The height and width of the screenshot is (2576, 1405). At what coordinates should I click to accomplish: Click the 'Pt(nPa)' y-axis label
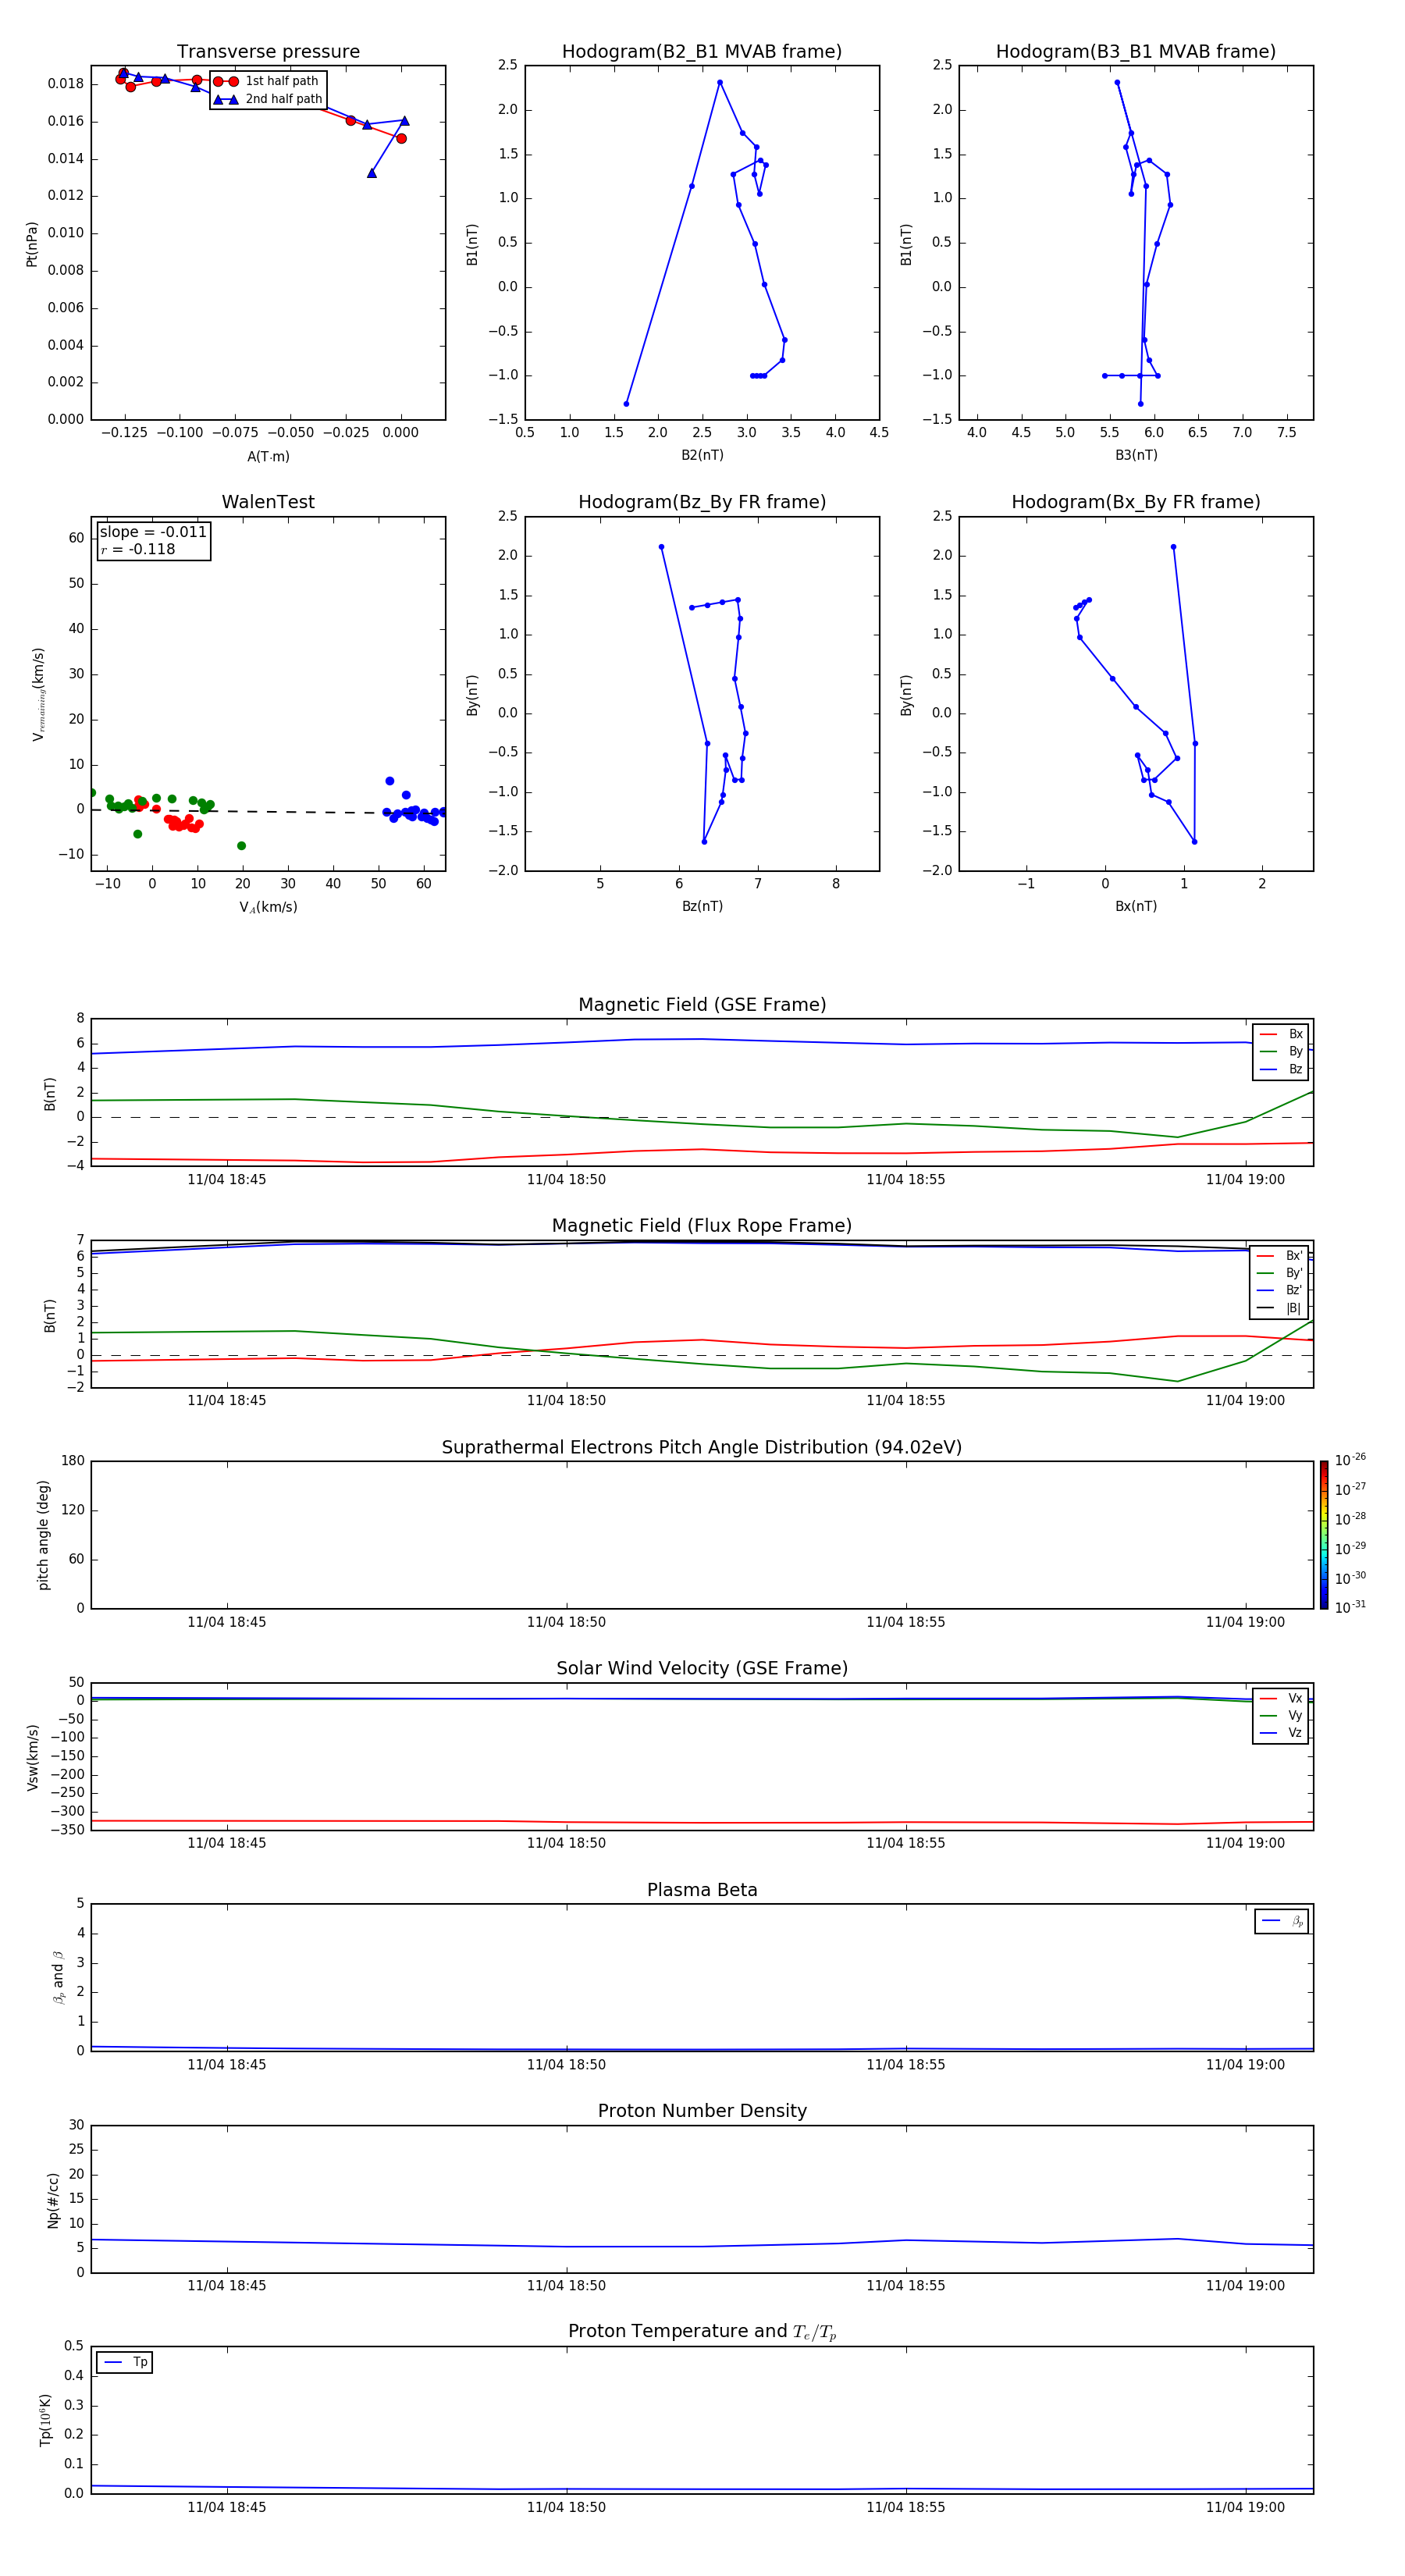tap(32, 244)
